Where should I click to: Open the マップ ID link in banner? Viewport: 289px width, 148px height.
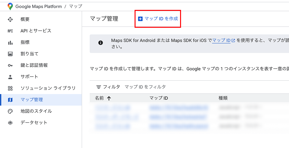click(x=221, y=40)
